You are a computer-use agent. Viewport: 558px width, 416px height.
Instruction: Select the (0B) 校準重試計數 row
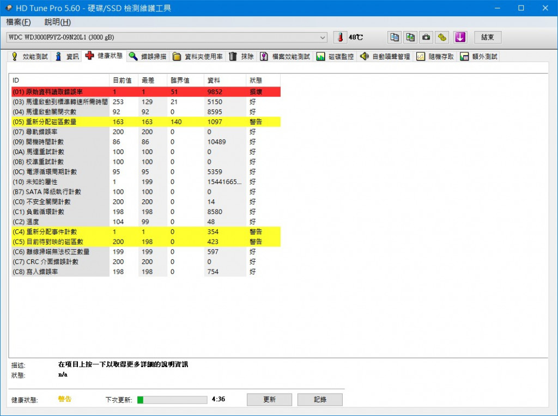[146, 162]
